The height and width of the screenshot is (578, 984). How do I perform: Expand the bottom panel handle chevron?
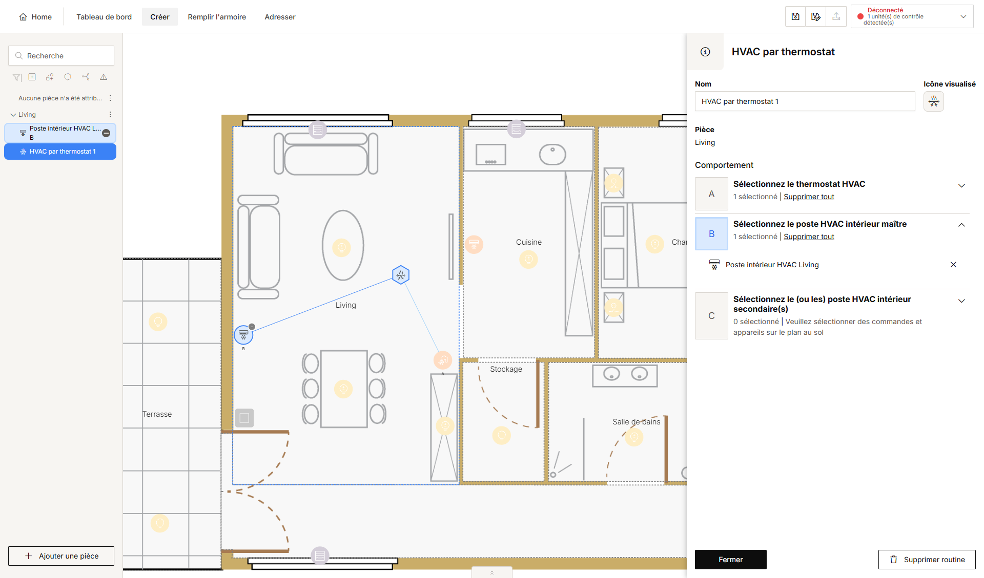click(x=492, y=572)
